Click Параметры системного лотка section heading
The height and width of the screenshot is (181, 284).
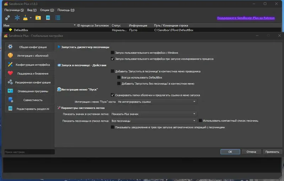(83, 108)
